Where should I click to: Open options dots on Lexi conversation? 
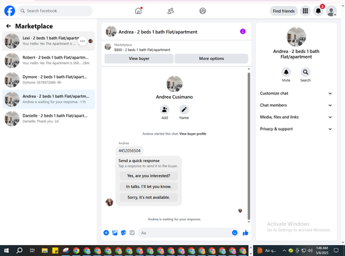tap(82, 41)
